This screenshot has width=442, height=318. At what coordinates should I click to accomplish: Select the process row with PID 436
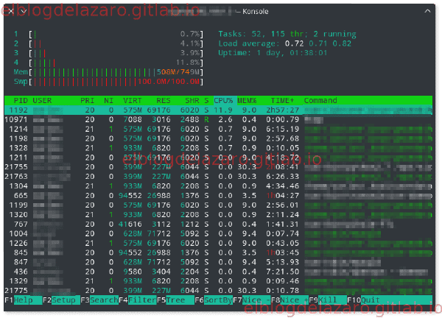pos(218,272)
